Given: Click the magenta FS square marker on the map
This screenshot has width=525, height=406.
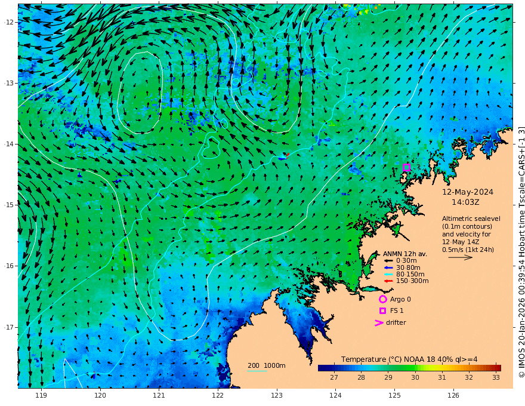Looking at the screenshot, I should click(x=406, y=168).
